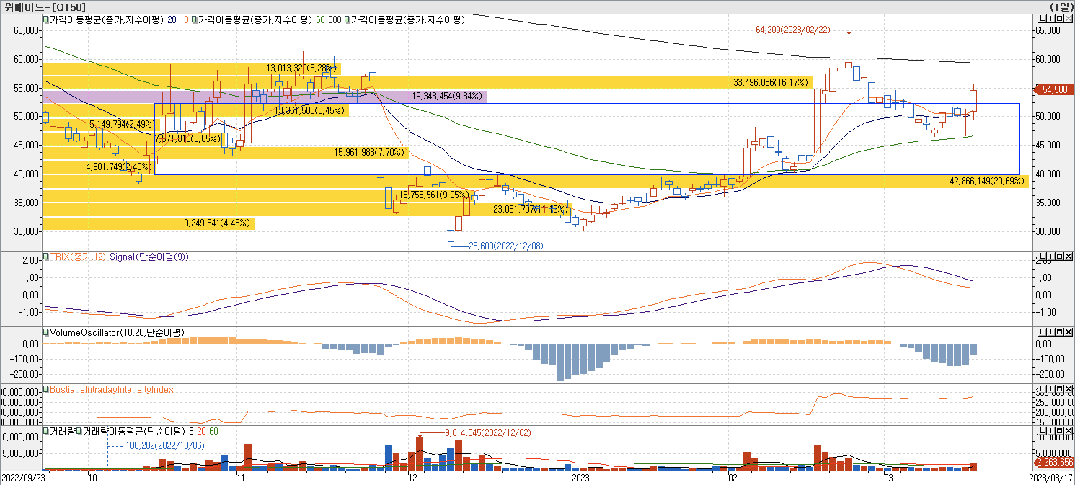Click the 64,200 high price marker label
The image size is (1075, 485).
(792, 30)
